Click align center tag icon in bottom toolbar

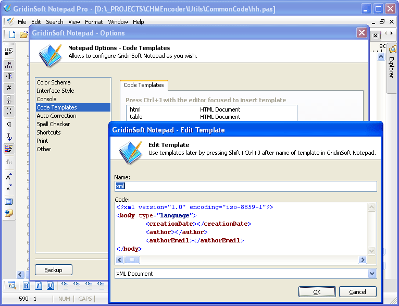pos(77,286)
